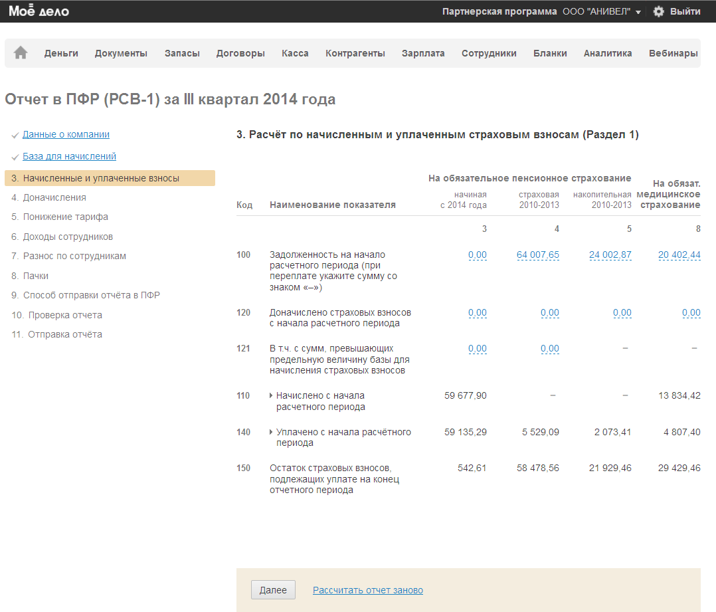716x612 pixels.
Task: Expand row 110 Начислено с начала периода
Action: point(272,396)
